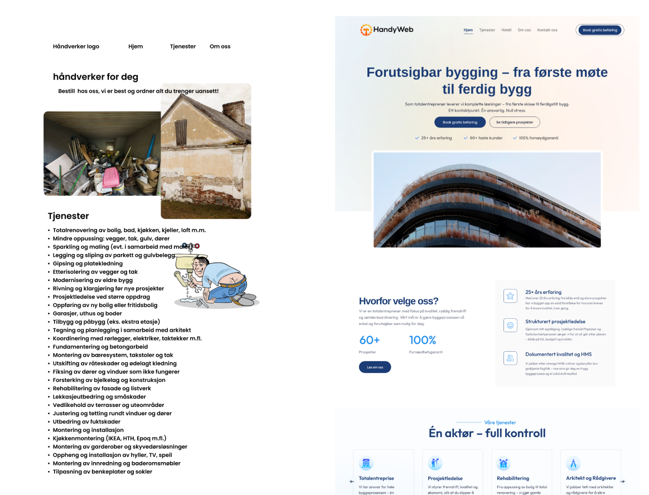
Task: Open Tjenester in the HandyWeb navigation
Action: [487, 30]
